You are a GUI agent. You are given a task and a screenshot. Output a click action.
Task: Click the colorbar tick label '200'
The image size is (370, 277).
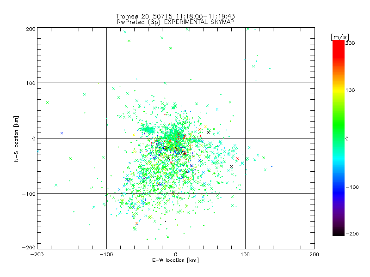coord(350,43)
